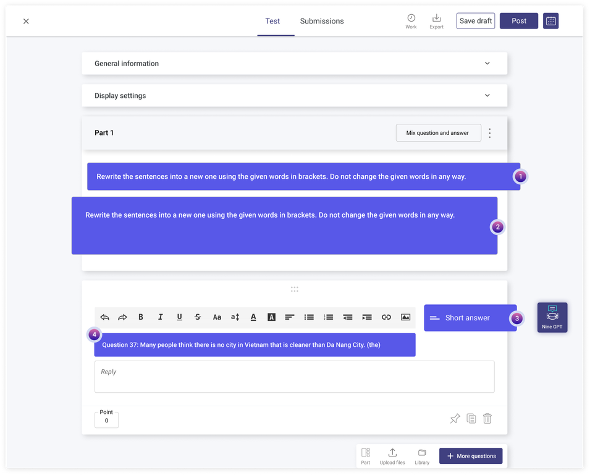Switch to the Submissions tab
This screenshot has height=475, width=590.
click(x=321, y=21)
